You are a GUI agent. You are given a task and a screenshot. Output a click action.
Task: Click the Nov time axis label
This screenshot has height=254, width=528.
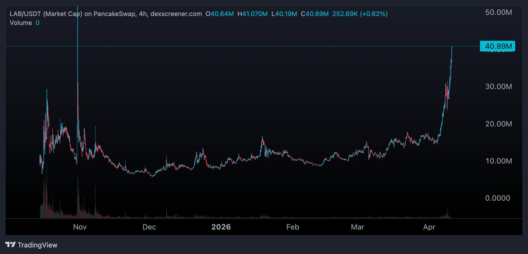[80, 227]
